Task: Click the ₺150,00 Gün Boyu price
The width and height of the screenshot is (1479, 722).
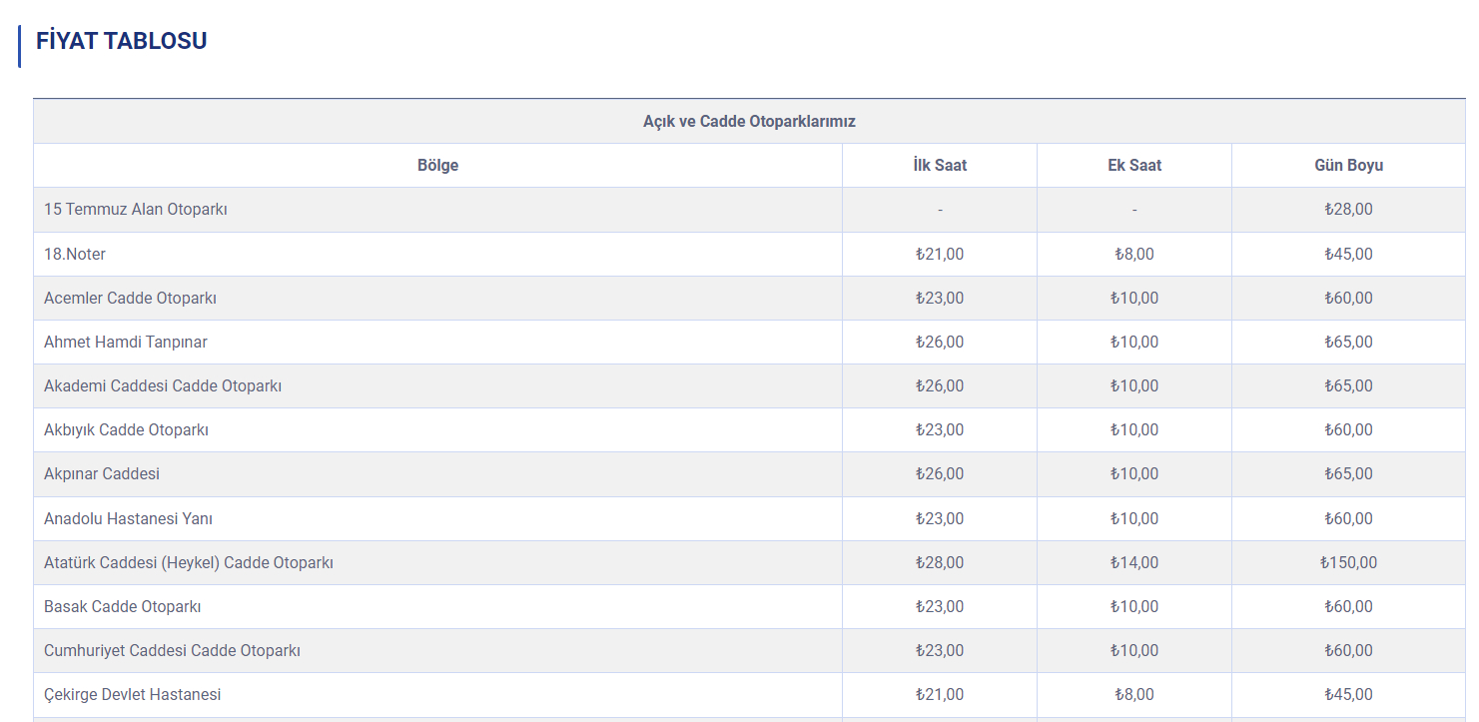Action: [x=1348, y=562]
